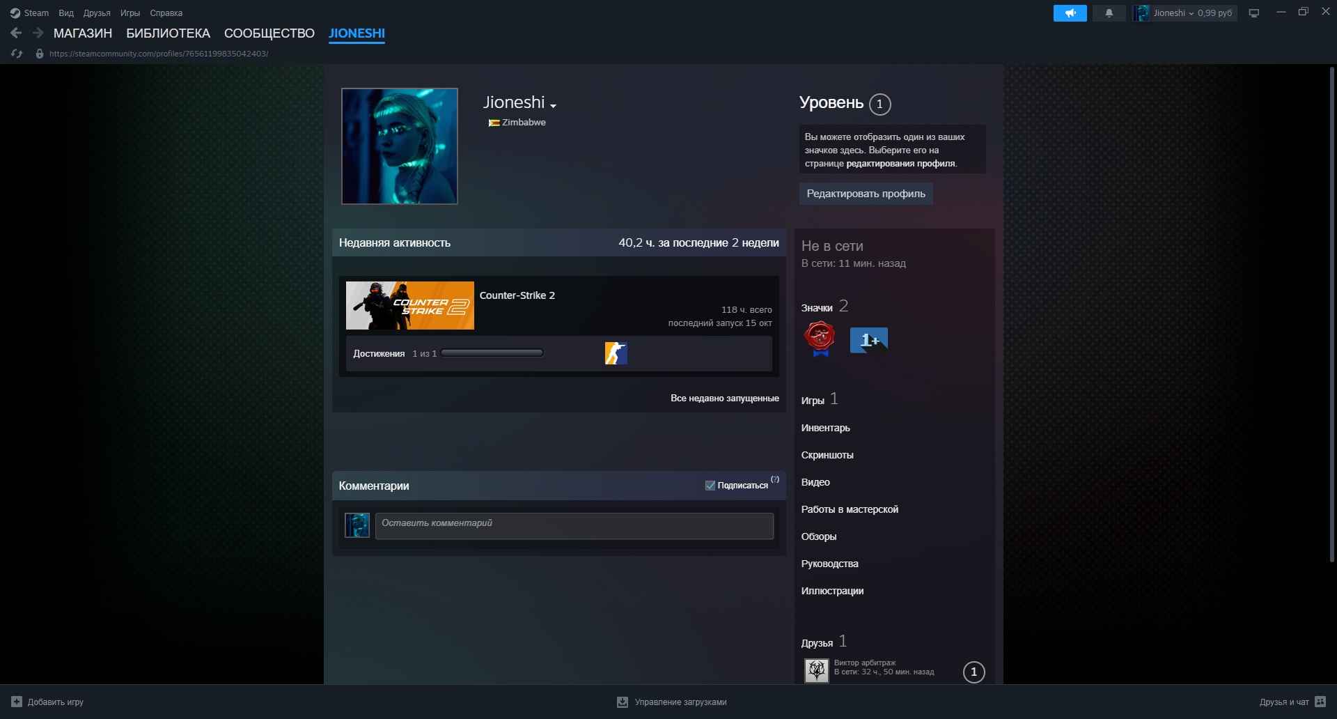Expand the Jioneshi profile name dropdown
This screenshot has width=1337, height=719.
[553, 106]
